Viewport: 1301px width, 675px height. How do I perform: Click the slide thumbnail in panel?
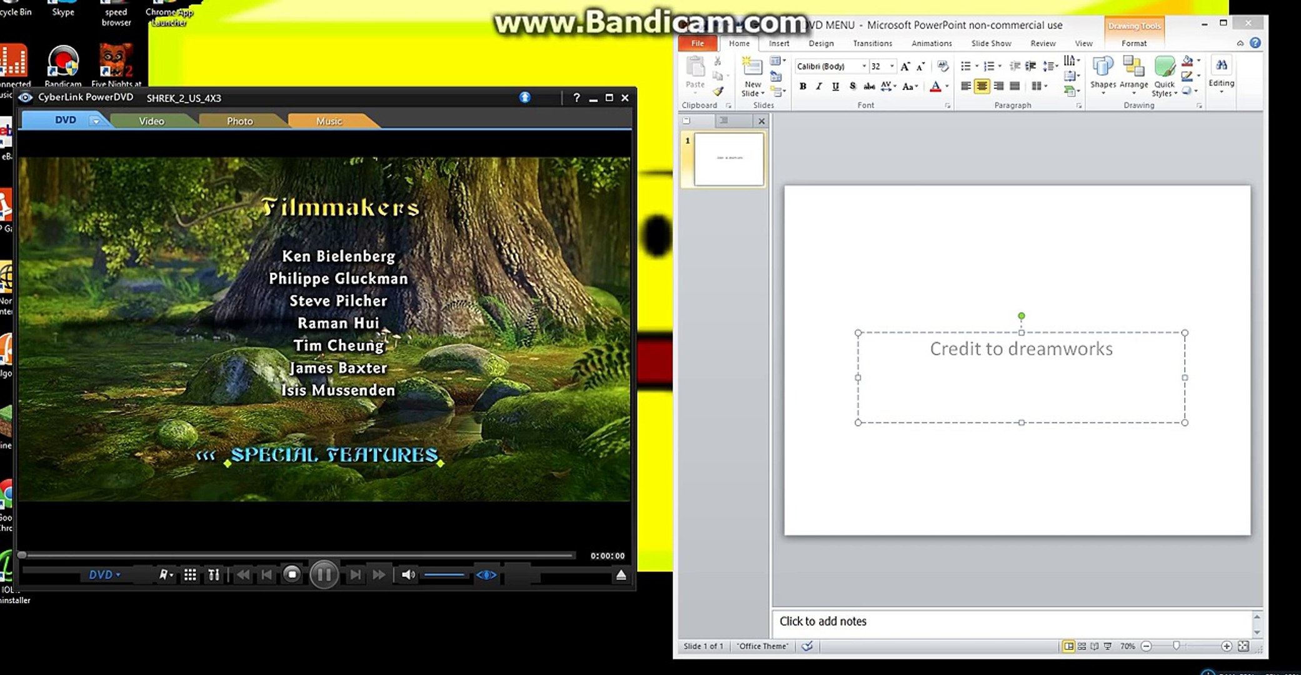pos(728,158)
